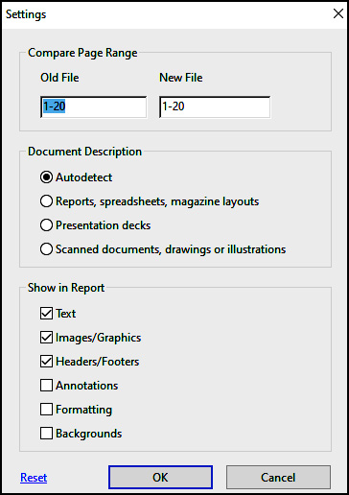Close the Settings dialog with X
This screenshot has width=349, height=495.
[x=337, y=13]
